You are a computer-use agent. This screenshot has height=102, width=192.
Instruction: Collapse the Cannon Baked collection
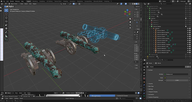[150, 27]
